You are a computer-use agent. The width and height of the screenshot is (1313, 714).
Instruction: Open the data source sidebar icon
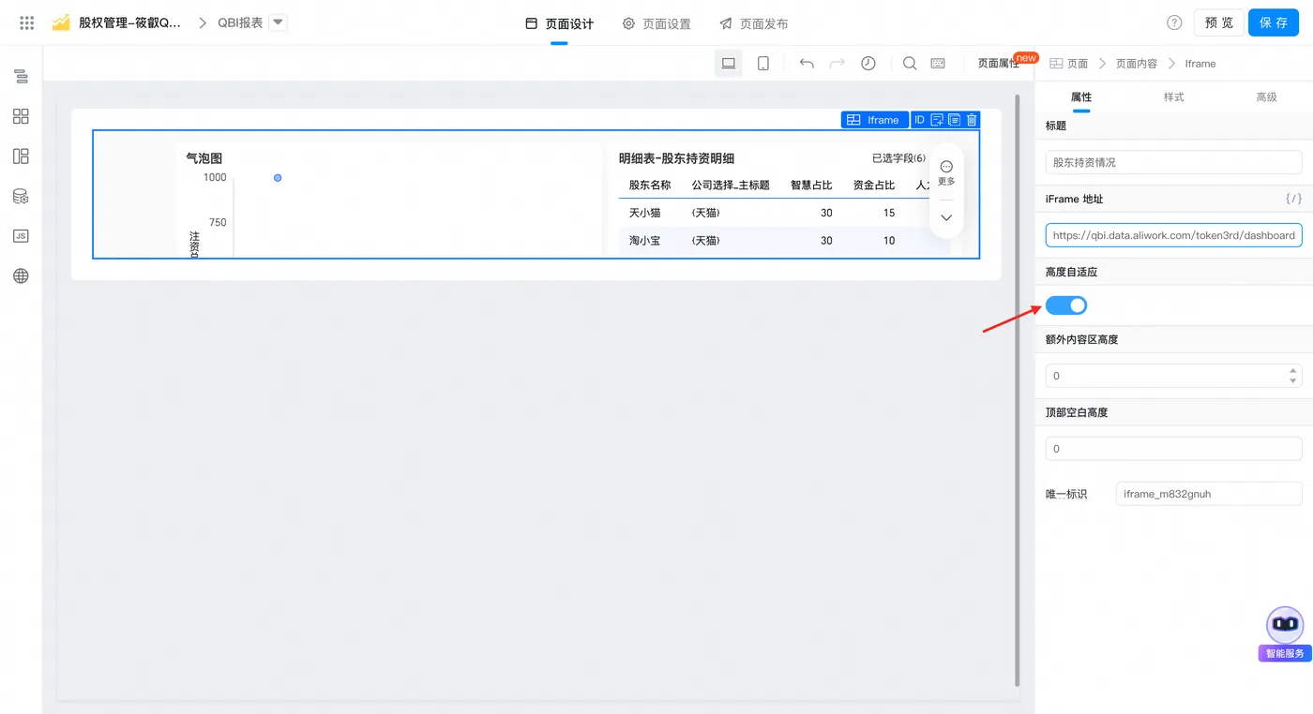21,197
